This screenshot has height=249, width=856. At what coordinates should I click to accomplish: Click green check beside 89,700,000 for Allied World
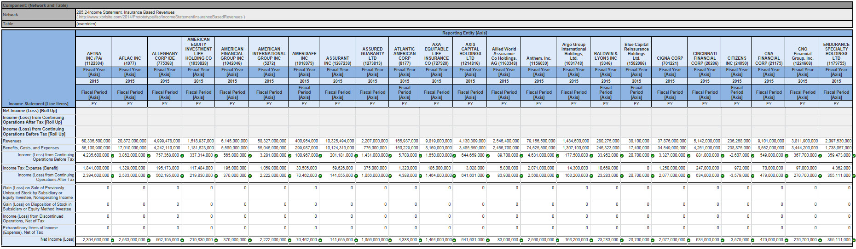(x=521, y=156)
